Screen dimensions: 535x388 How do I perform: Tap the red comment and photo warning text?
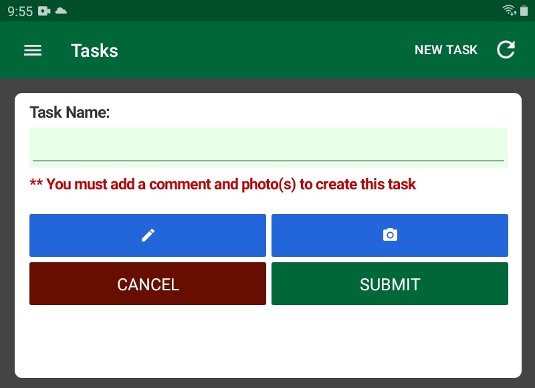coord(223,185)
